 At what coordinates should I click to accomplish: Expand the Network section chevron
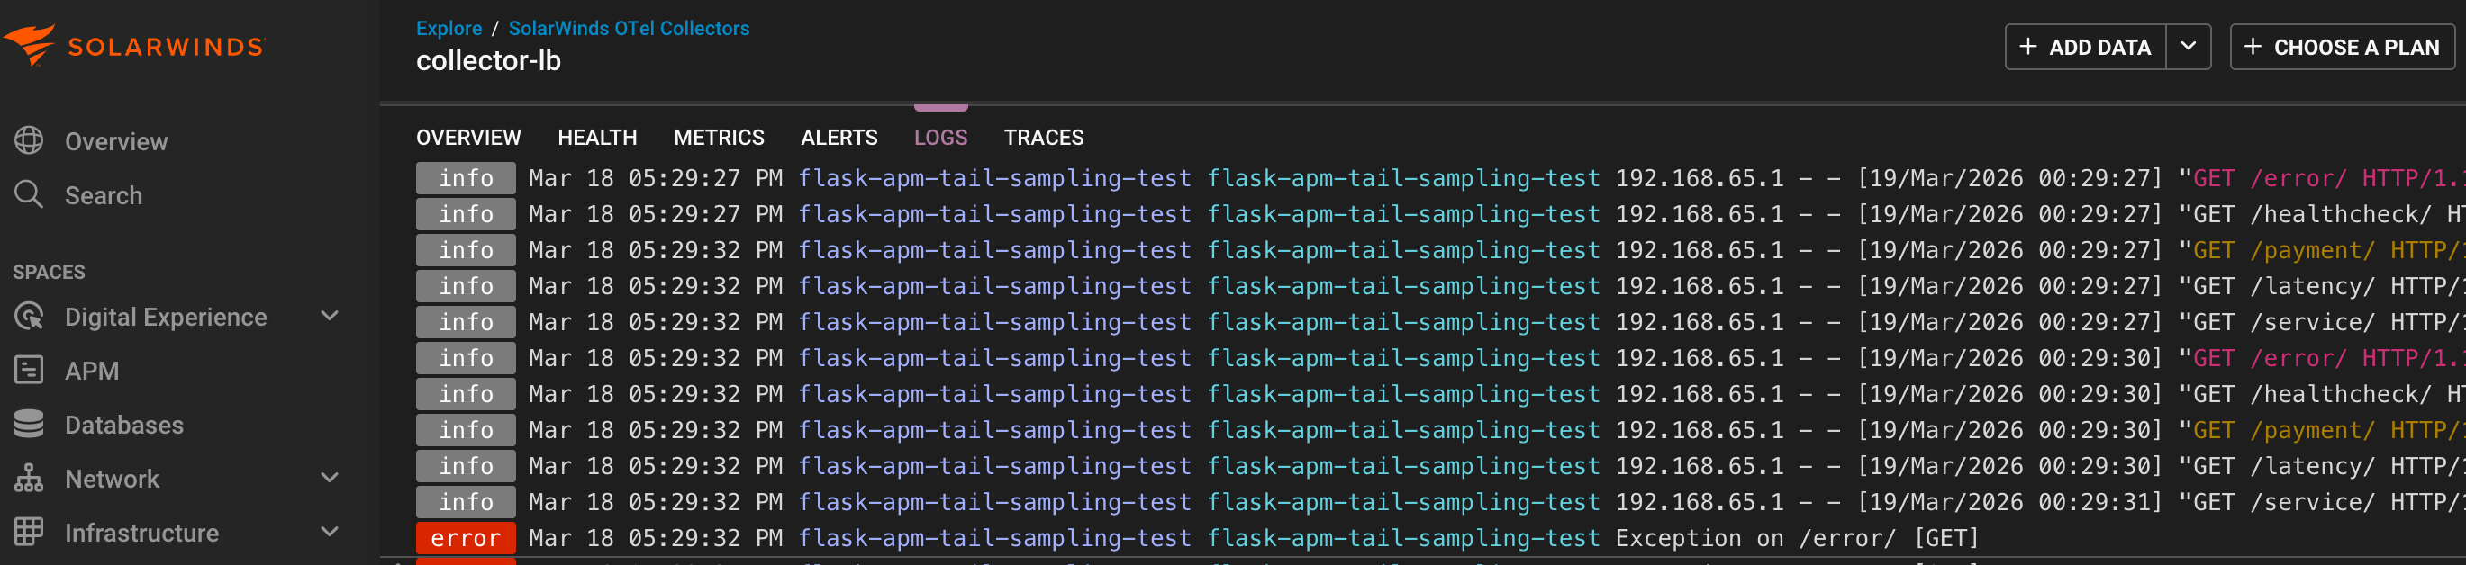point(330,477)
